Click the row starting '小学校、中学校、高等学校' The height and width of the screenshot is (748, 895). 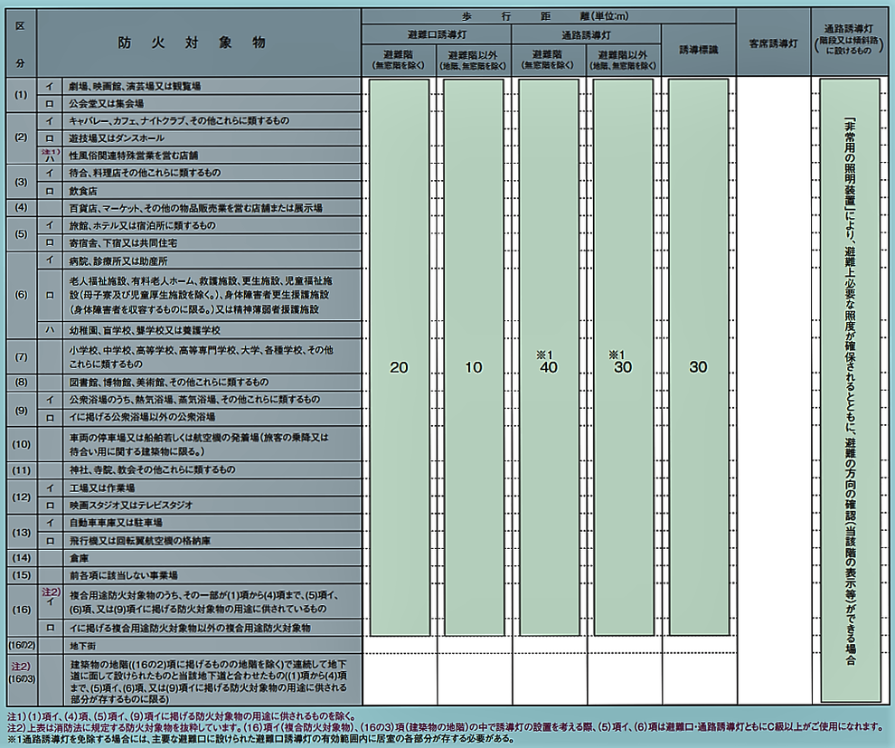pyautogui.click(x=212, y=356)
